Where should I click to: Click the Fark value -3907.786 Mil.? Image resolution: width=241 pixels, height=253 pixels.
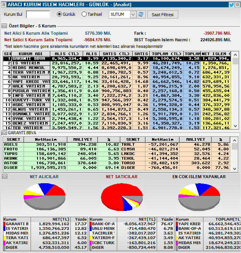pyautogui.click(x=217, y=34)
